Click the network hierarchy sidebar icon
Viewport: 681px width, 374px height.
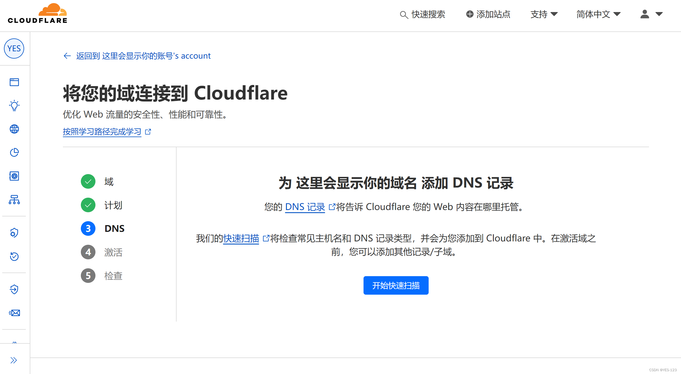click(14, 200)
